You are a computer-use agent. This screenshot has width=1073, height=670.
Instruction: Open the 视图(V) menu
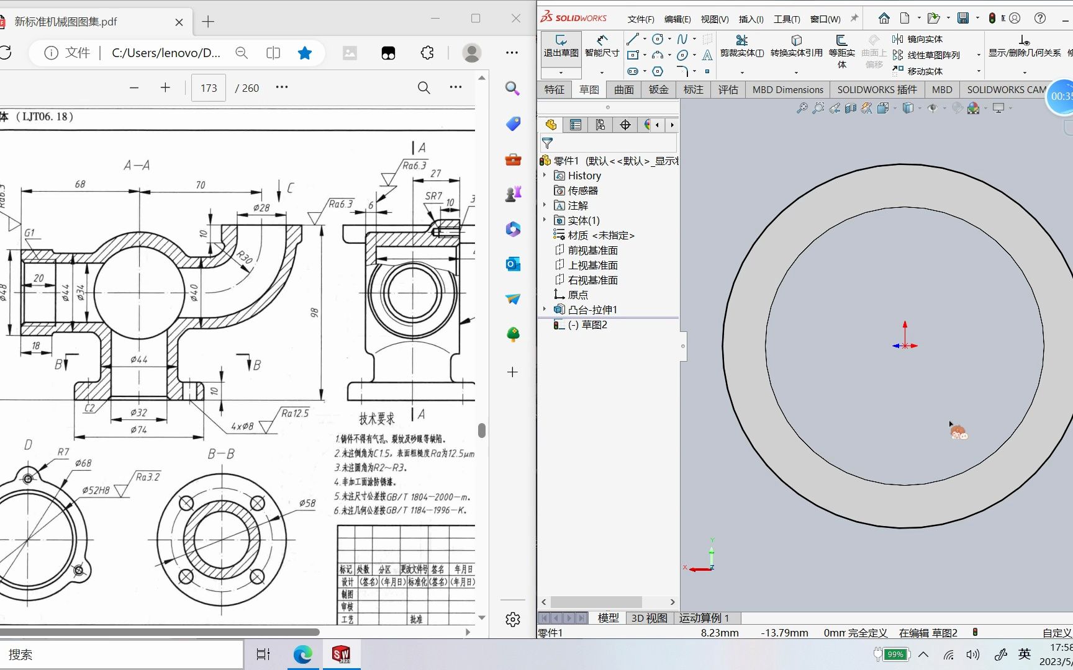pos(715,19)
